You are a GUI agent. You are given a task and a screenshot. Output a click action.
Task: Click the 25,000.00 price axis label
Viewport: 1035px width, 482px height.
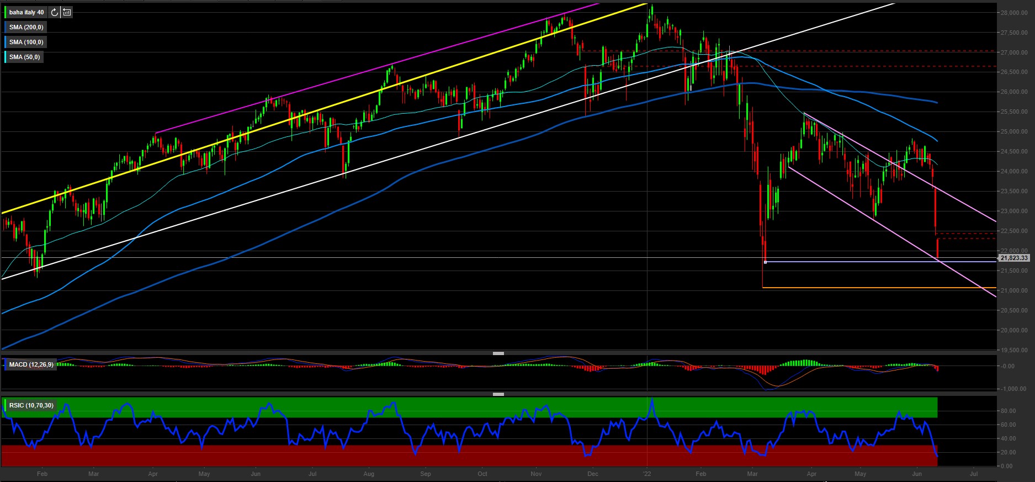(1015, 131)
